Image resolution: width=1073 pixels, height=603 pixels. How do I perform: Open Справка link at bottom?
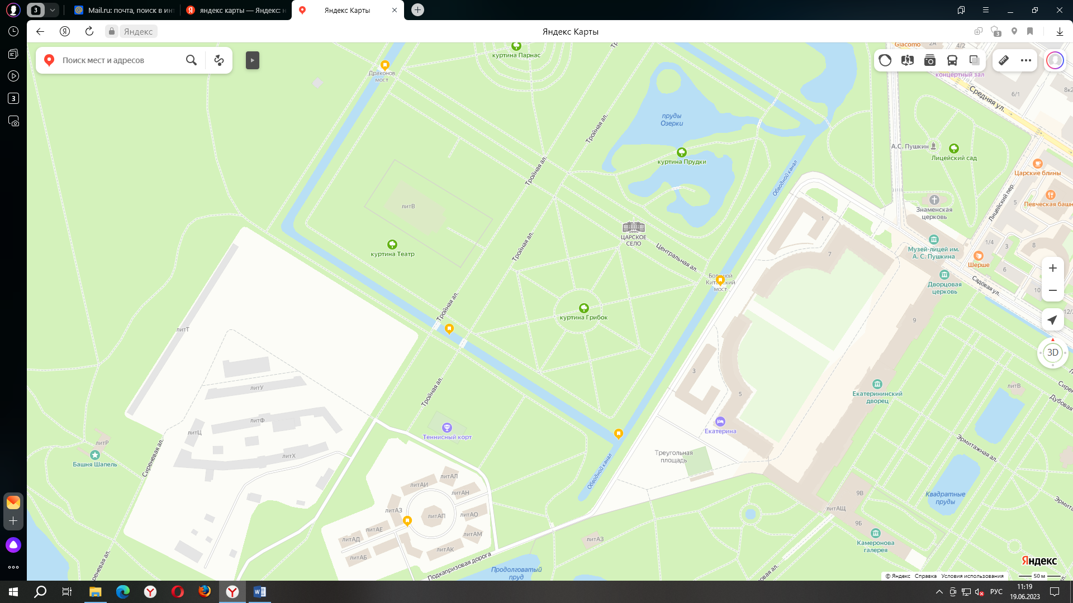point(925,576)
